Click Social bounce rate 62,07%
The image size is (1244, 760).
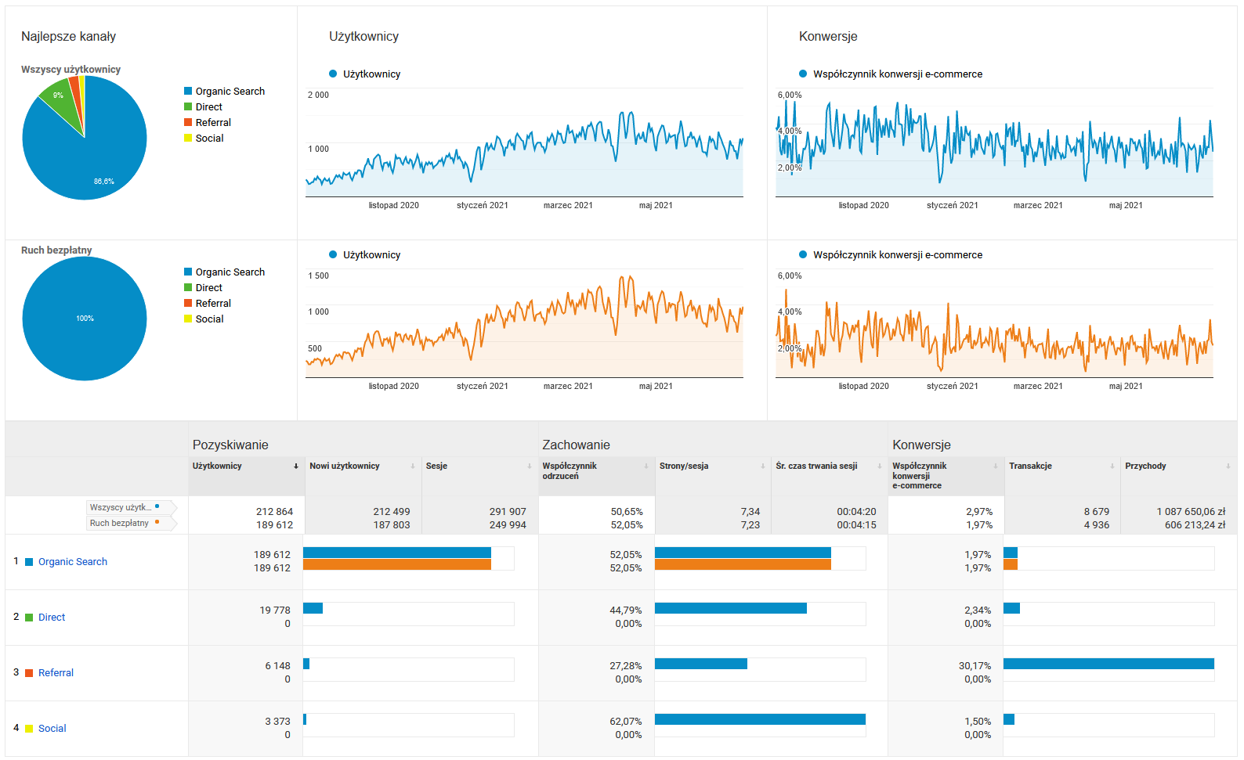pos(626,722)
